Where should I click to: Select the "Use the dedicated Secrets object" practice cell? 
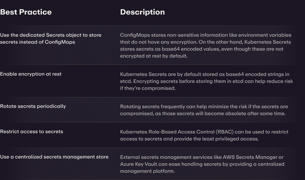point(51,38)
